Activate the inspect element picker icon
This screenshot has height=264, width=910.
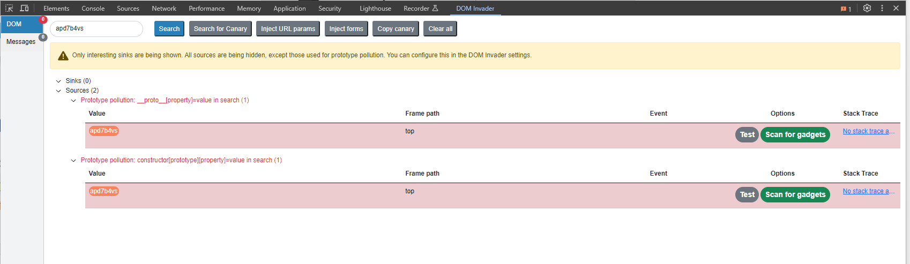click(9, 8)
